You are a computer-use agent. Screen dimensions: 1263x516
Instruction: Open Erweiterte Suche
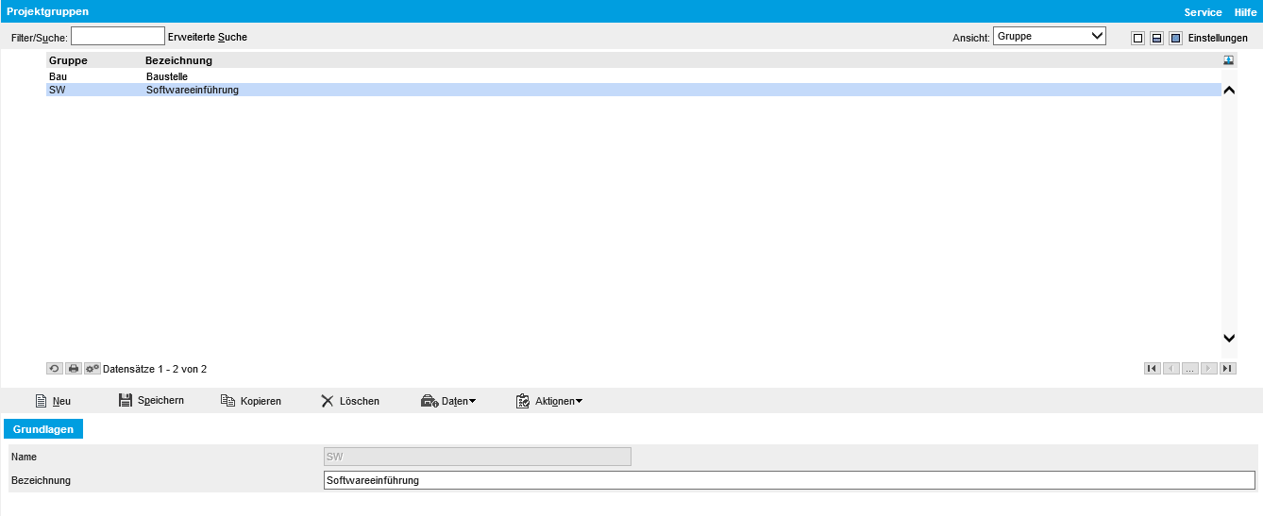point(207,37)
